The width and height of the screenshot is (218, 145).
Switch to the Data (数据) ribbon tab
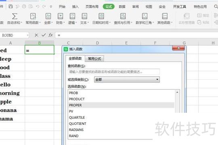[x=122, y=6]
